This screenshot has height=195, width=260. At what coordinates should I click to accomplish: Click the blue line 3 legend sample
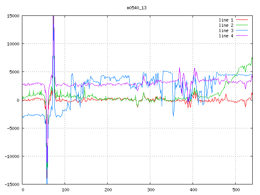[x=242, y=30]
